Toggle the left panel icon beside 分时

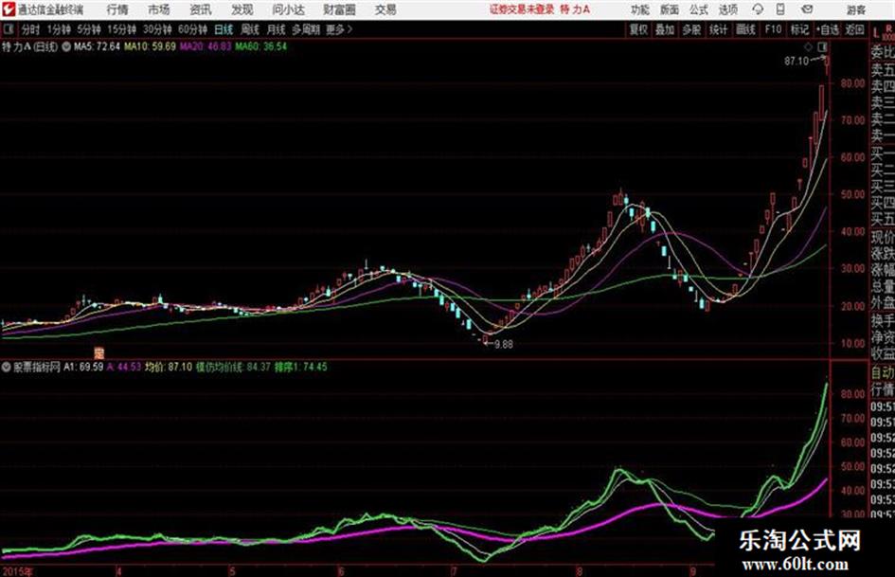(9, 29)
